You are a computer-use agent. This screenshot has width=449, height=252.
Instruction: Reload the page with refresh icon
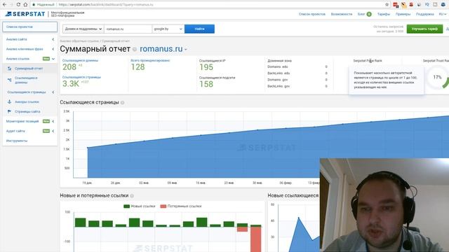click(18, 5)
